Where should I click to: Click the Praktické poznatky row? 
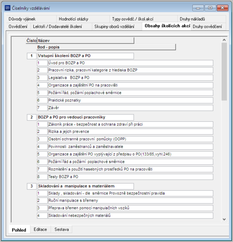[x=130, y=100]
